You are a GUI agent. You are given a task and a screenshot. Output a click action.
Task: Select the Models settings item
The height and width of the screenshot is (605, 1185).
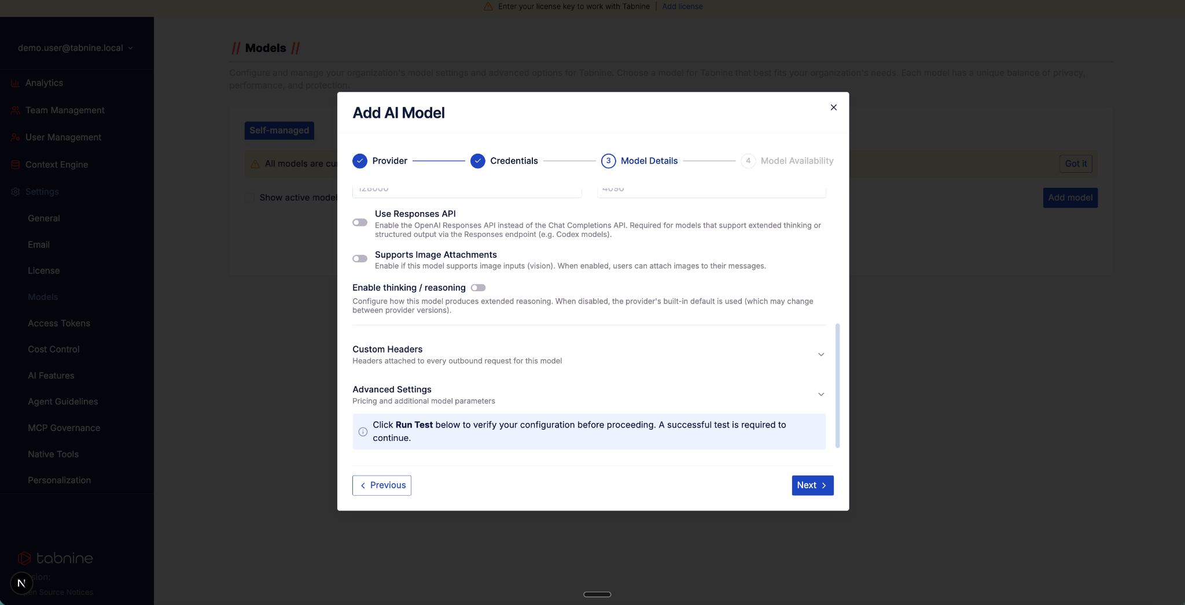(x=43, y=297)
